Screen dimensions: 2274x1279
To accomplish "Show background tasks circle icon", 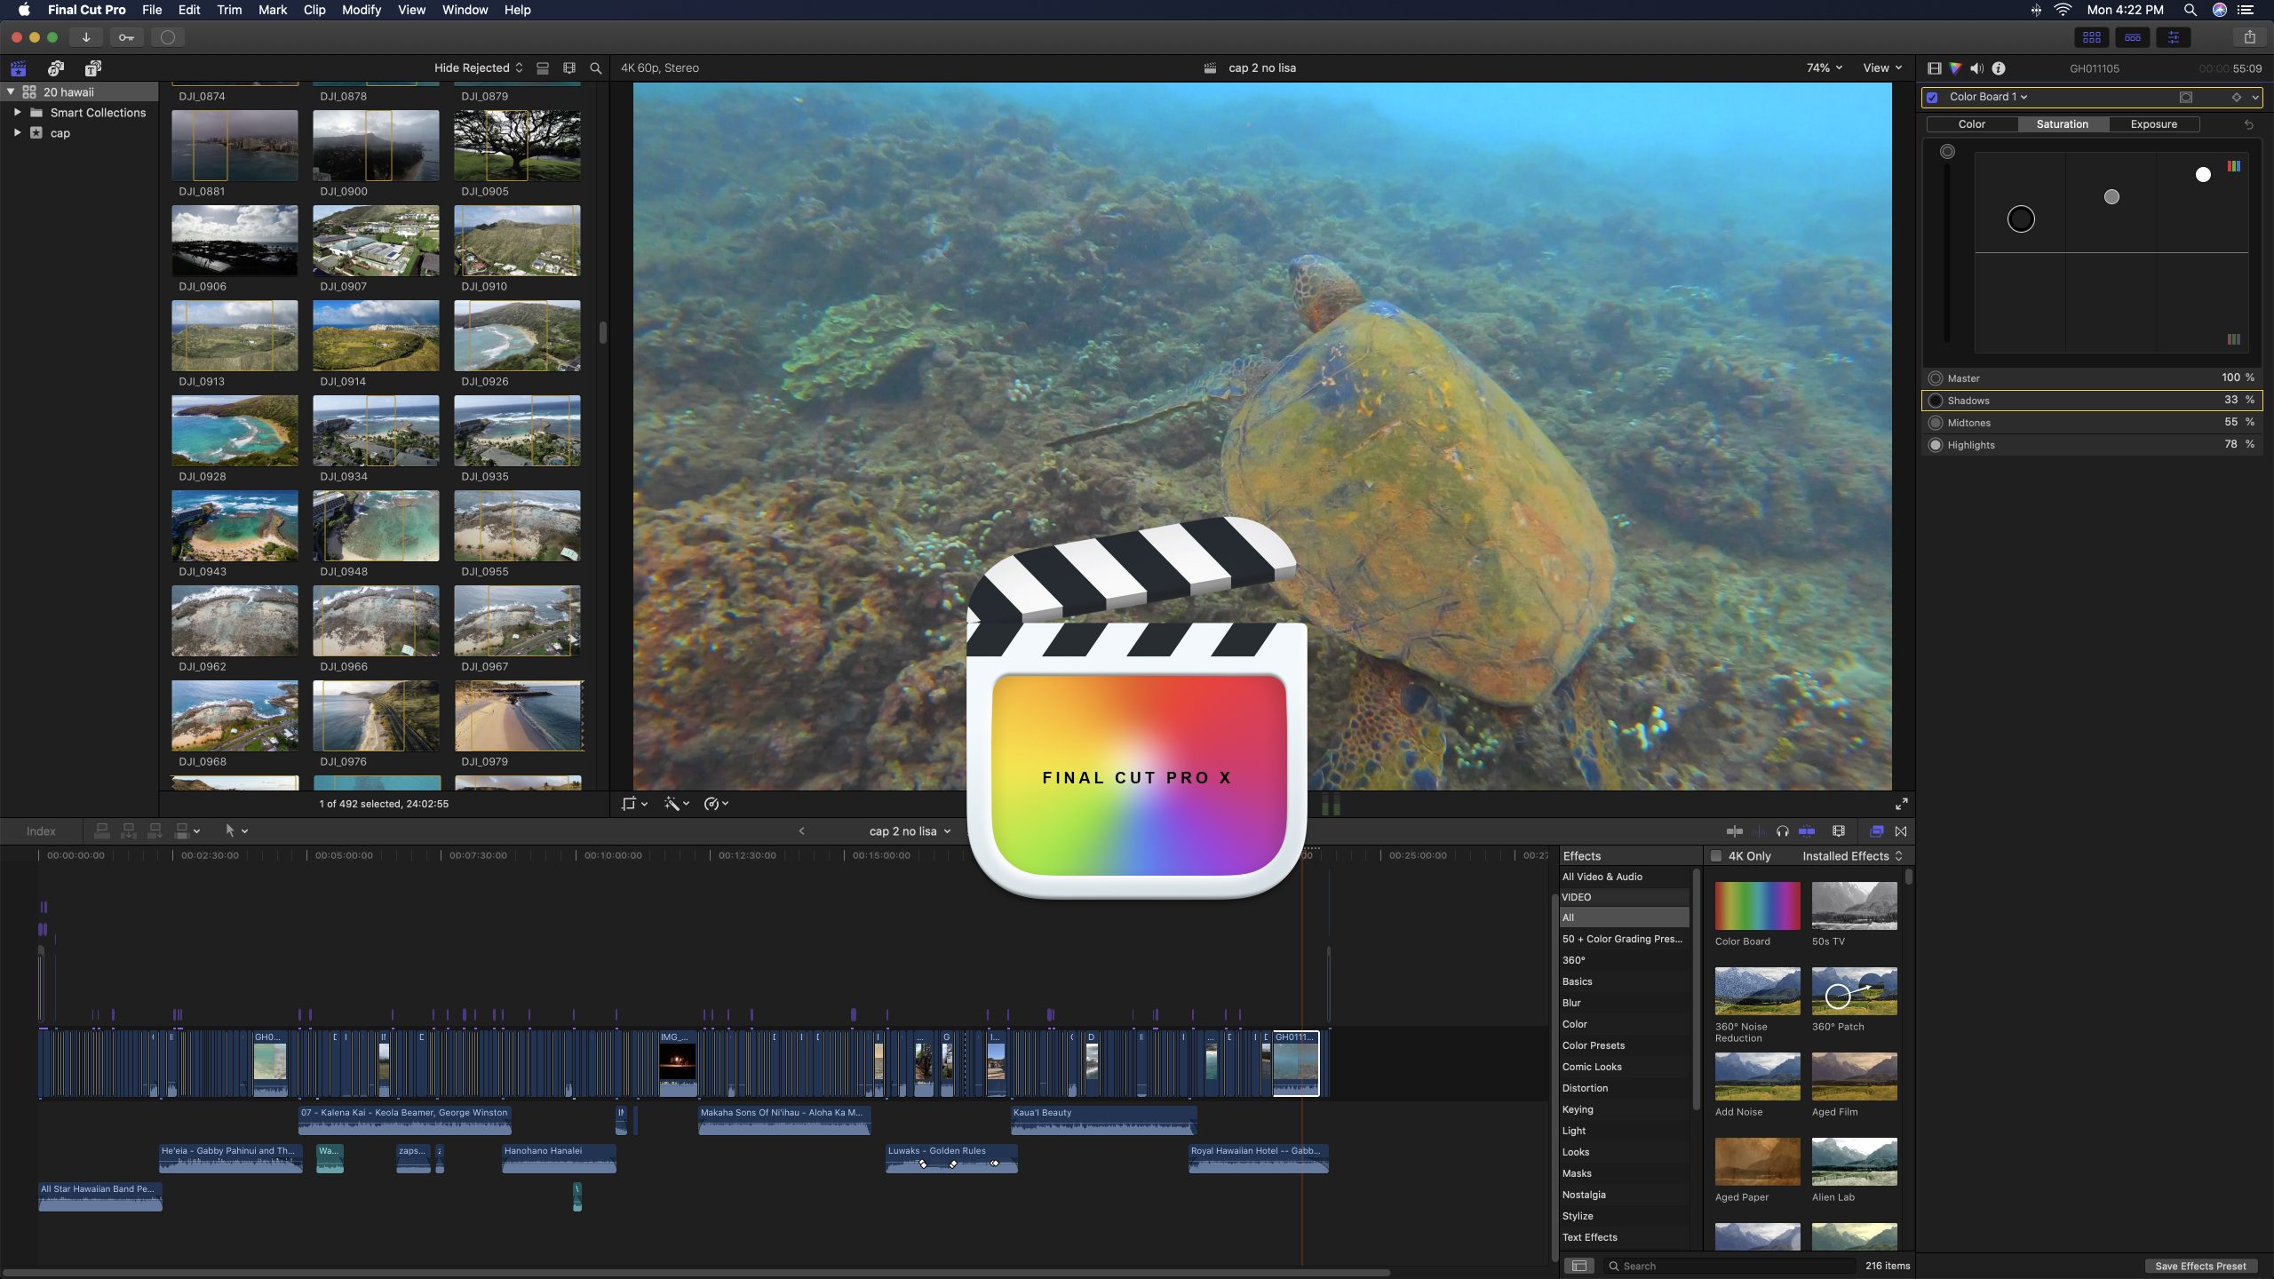I will click(x=167, y=37).
